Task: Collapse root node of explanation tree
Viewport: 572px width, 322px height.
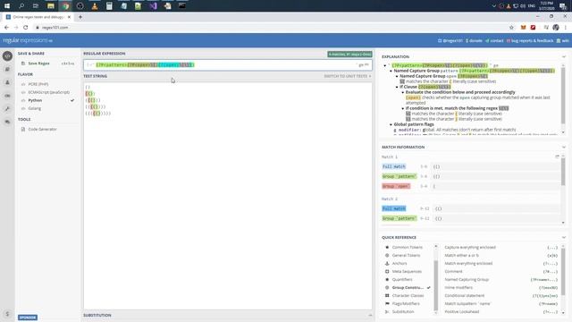Action: point(385,65)
